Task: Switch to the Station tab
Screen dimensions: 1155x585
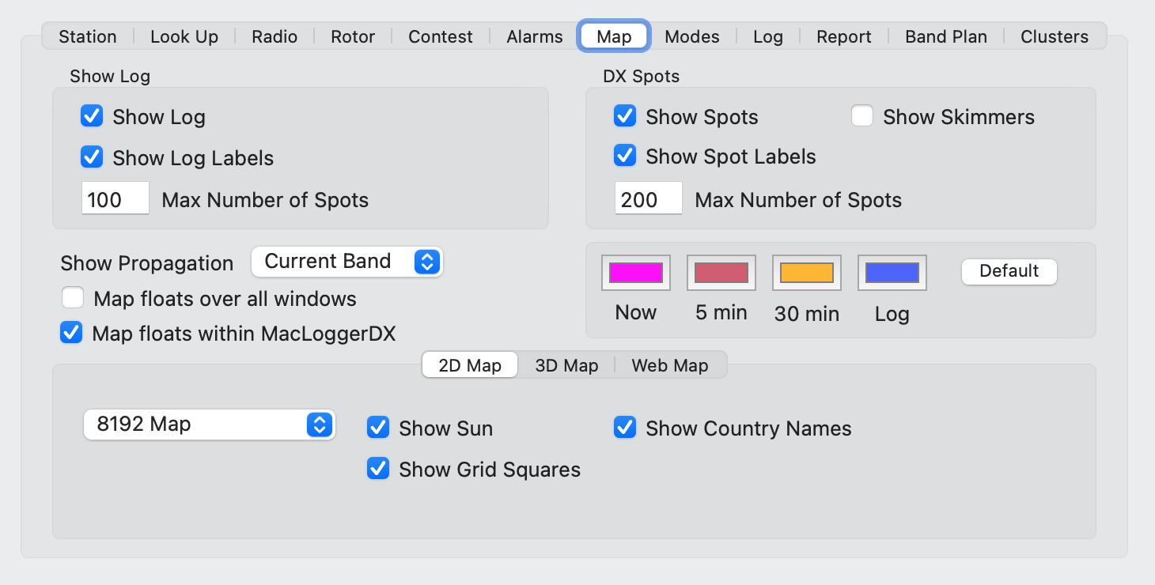Action: [x=87, y=36]
